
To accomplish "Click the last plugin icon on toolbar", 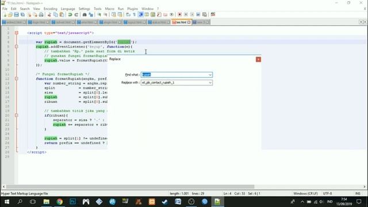I will [213, 14].
